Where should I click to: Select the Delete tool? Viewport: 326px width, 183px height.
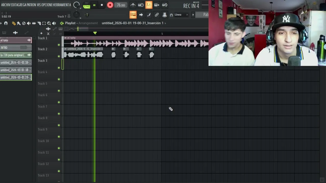[x=24, y=23]
